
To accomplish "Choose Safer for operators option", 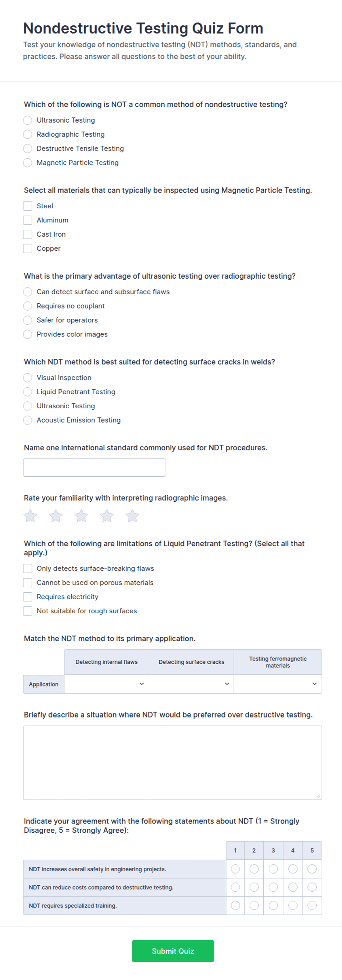I will (27, 320).
